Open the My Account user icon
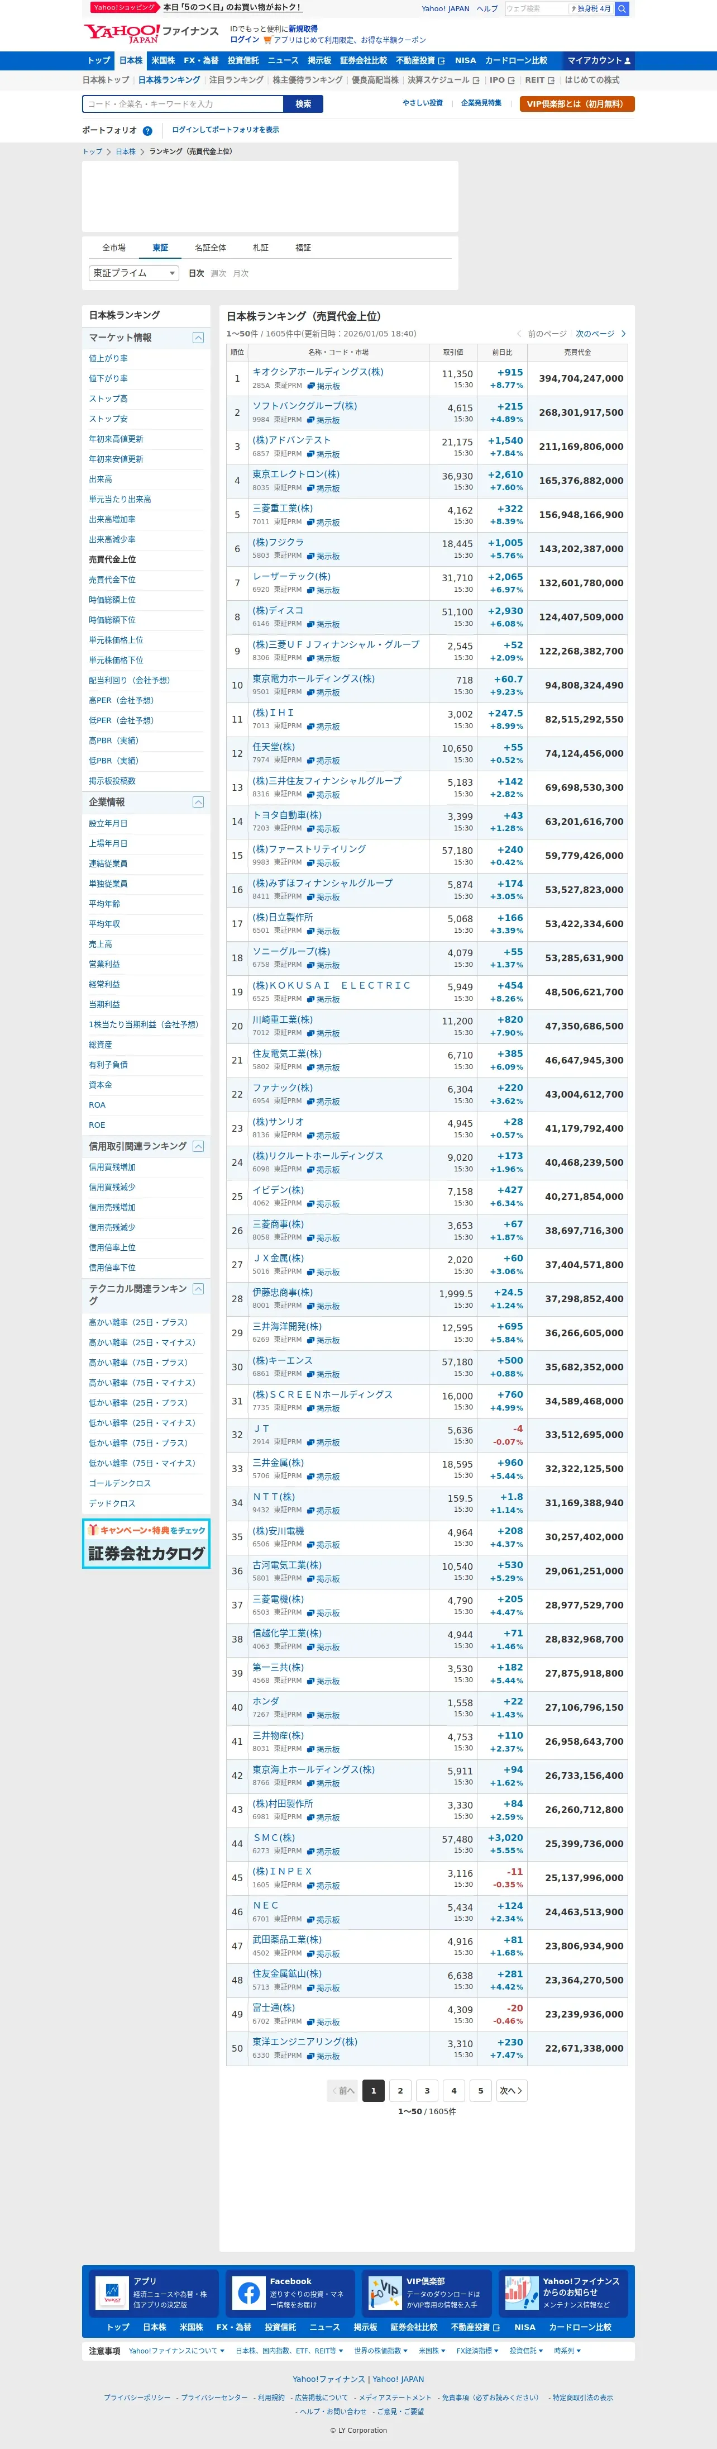This screenshot has width=717, height=2449. coord(627,61)
